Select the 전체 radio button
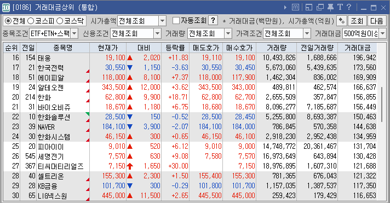 click(8, 21)
